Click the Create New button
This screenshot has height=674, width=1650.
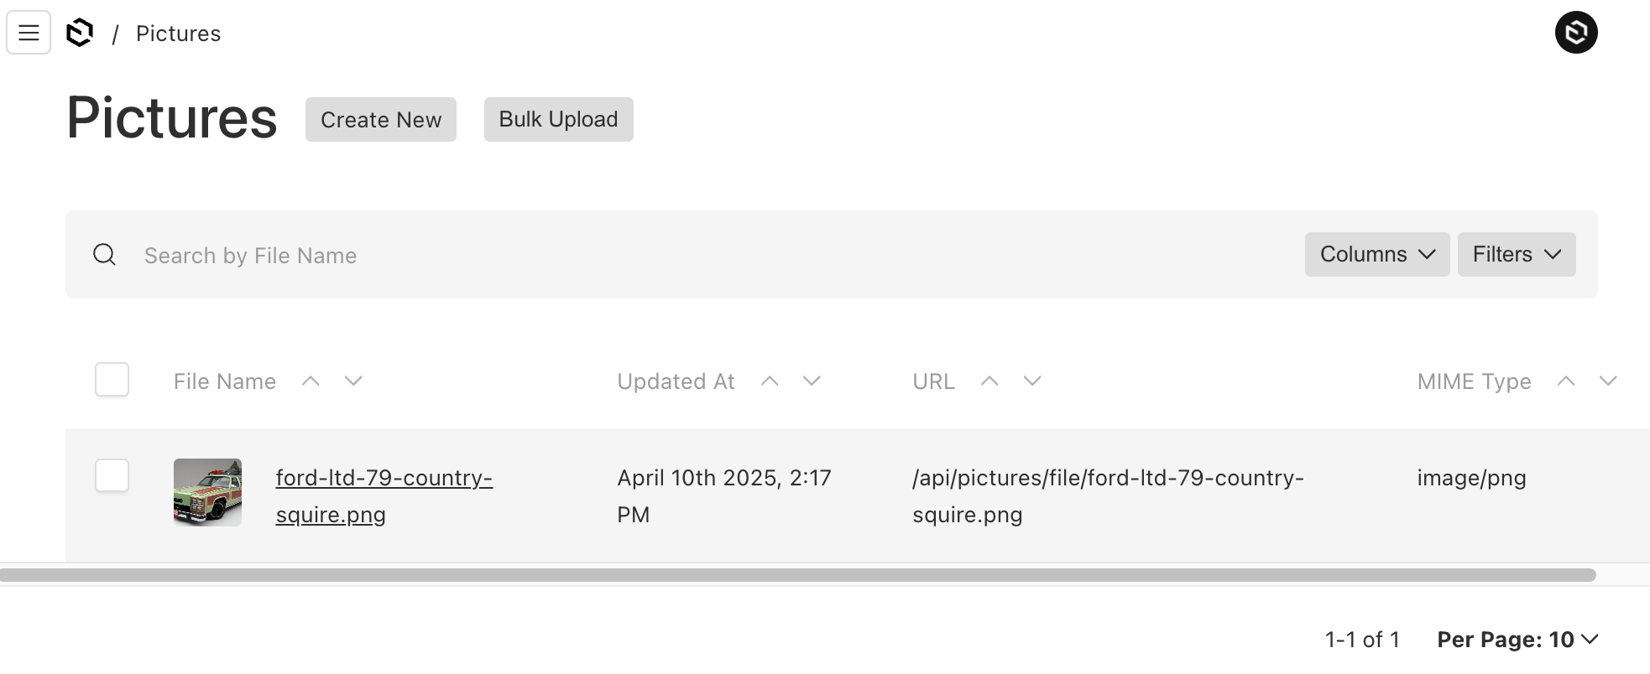click(x=380, y=120)
